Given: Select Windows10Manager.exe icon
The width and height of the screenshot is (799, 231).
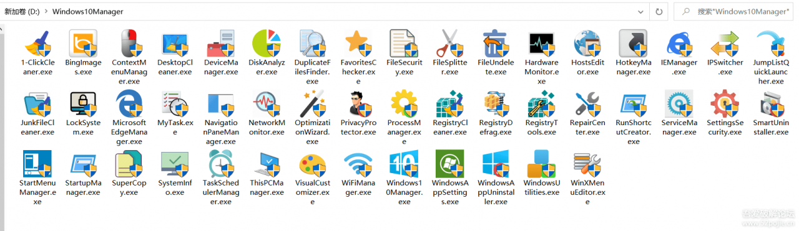Looking at the screenshot, I should pos(404,164).
